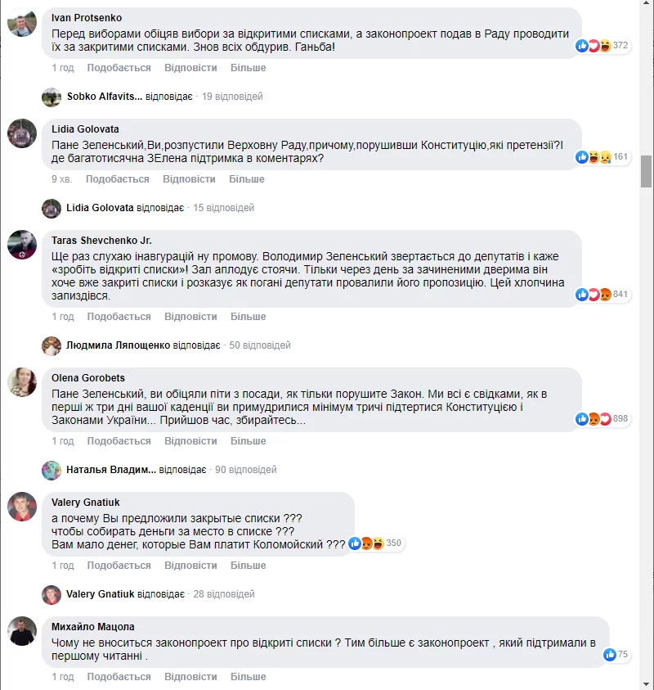
Task: Open Taras Shevchenko Jr. profile name link
Action: pos(101,241)
